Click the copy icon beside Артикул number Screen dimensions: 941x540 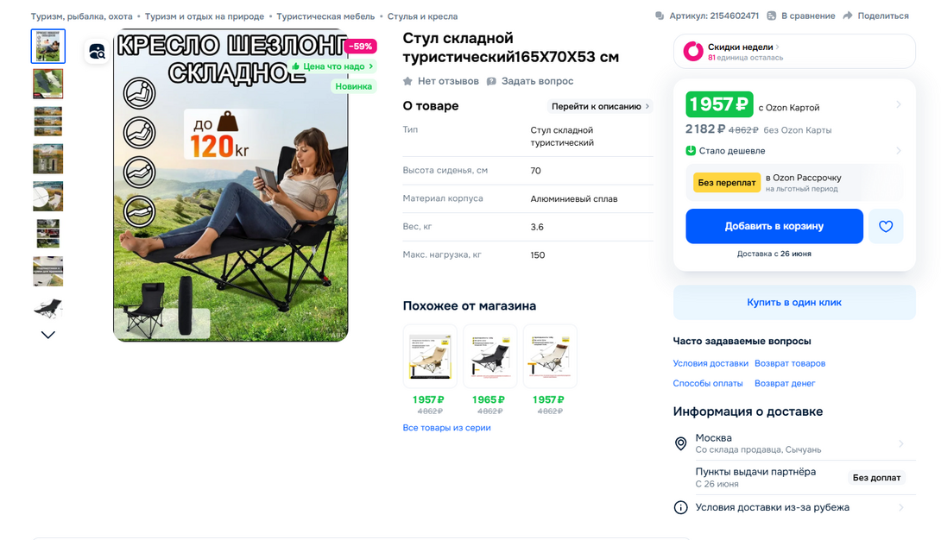(x=660, y=16)
